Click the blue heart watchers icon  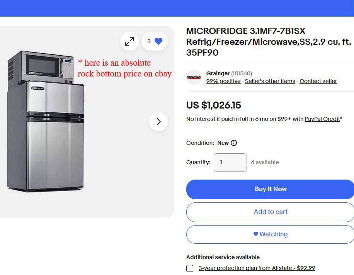158,41
